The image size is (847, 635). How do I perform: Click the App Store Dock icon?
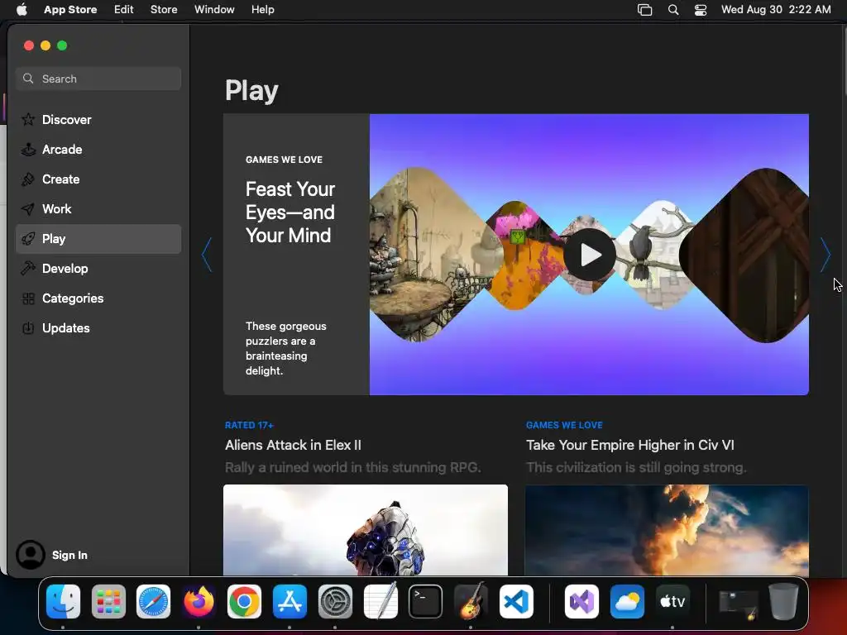click(x=290, y=602)
